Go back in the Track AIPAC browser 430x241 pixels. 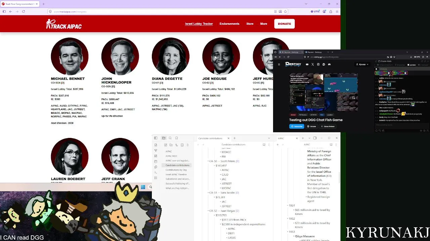(x=10, y=11)
